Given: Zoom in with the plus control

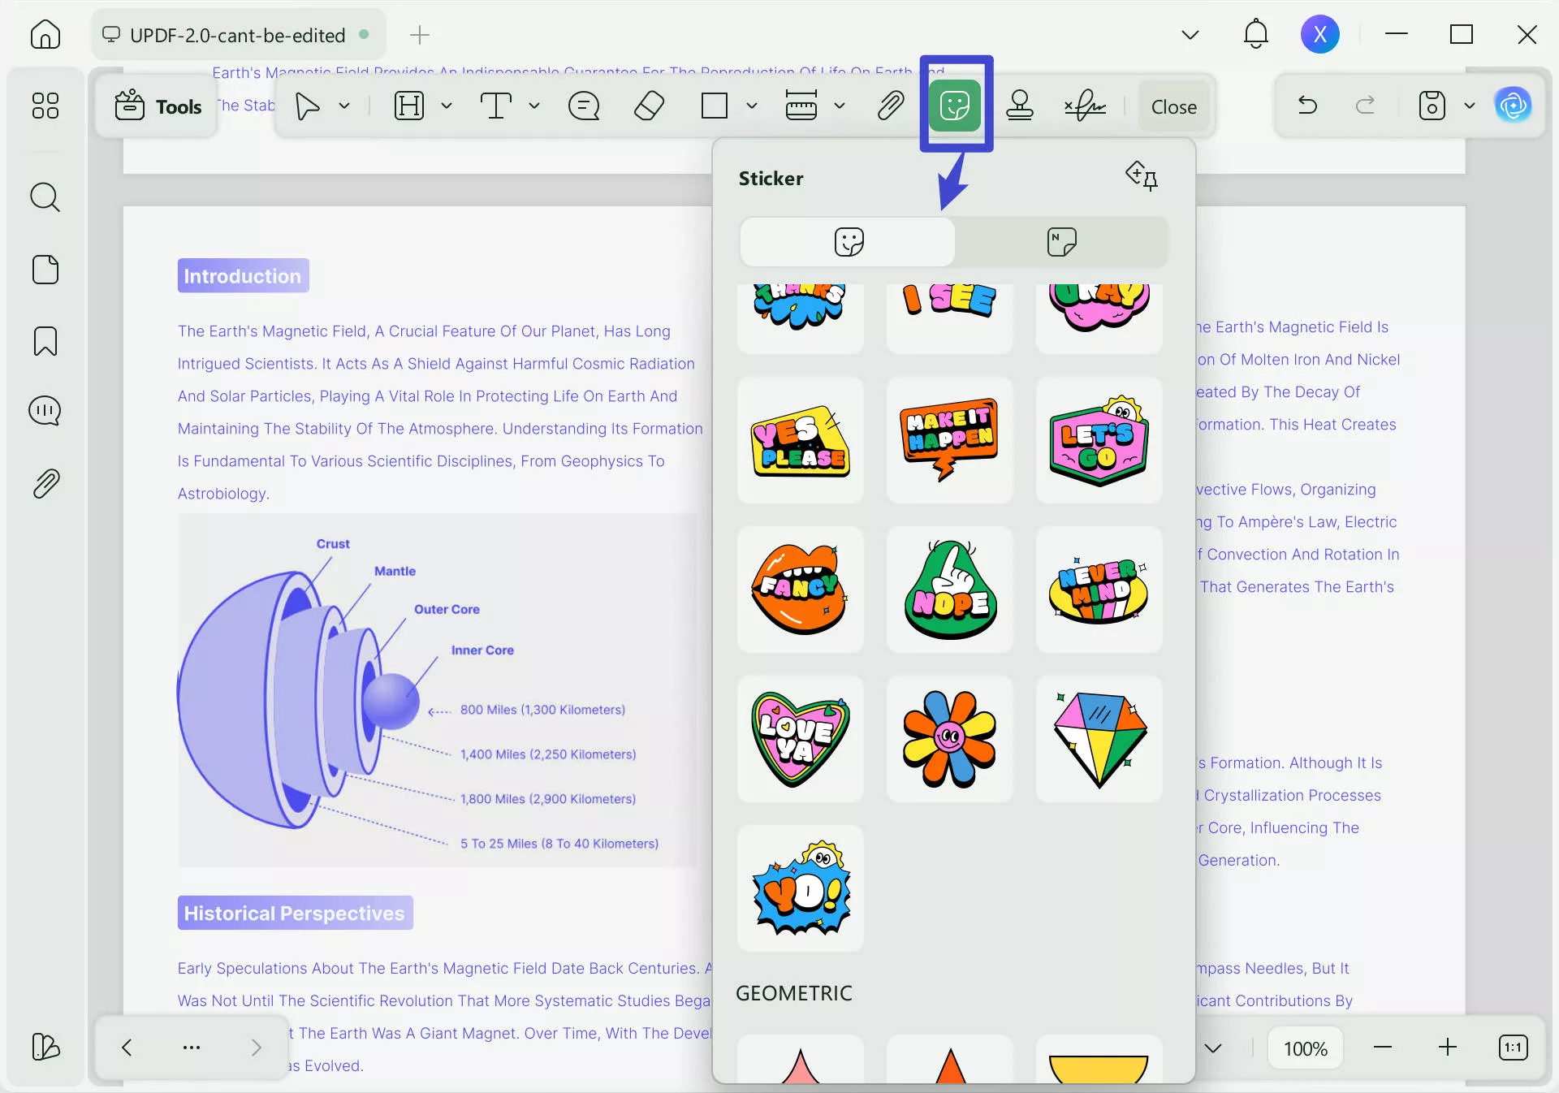Looking at the screenshot, I should [x=1449, y=1048].
